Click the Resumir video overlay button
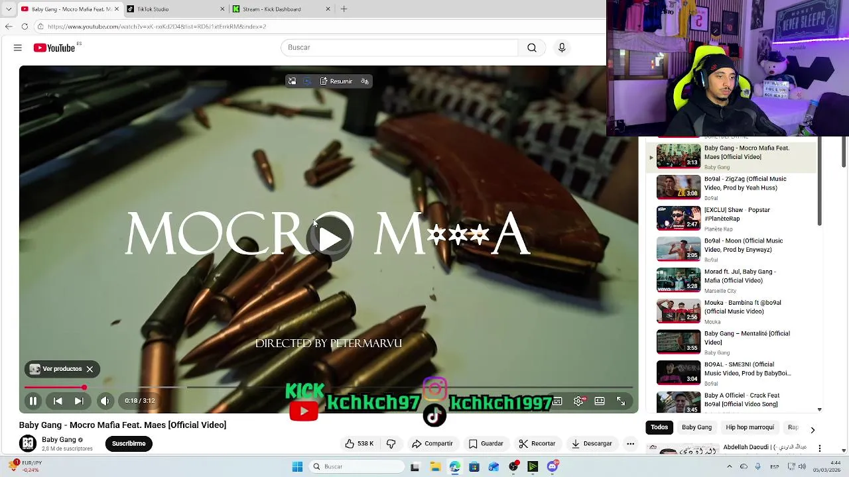The width and height of the screenshot is (849, 477). (336, 81)
